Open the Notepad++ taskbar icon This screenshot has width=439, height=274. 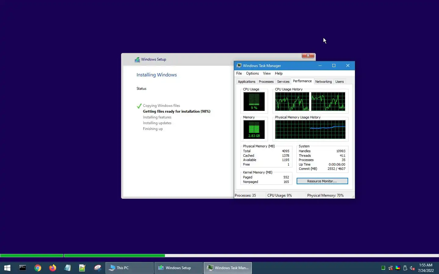(x=82, y=268)
